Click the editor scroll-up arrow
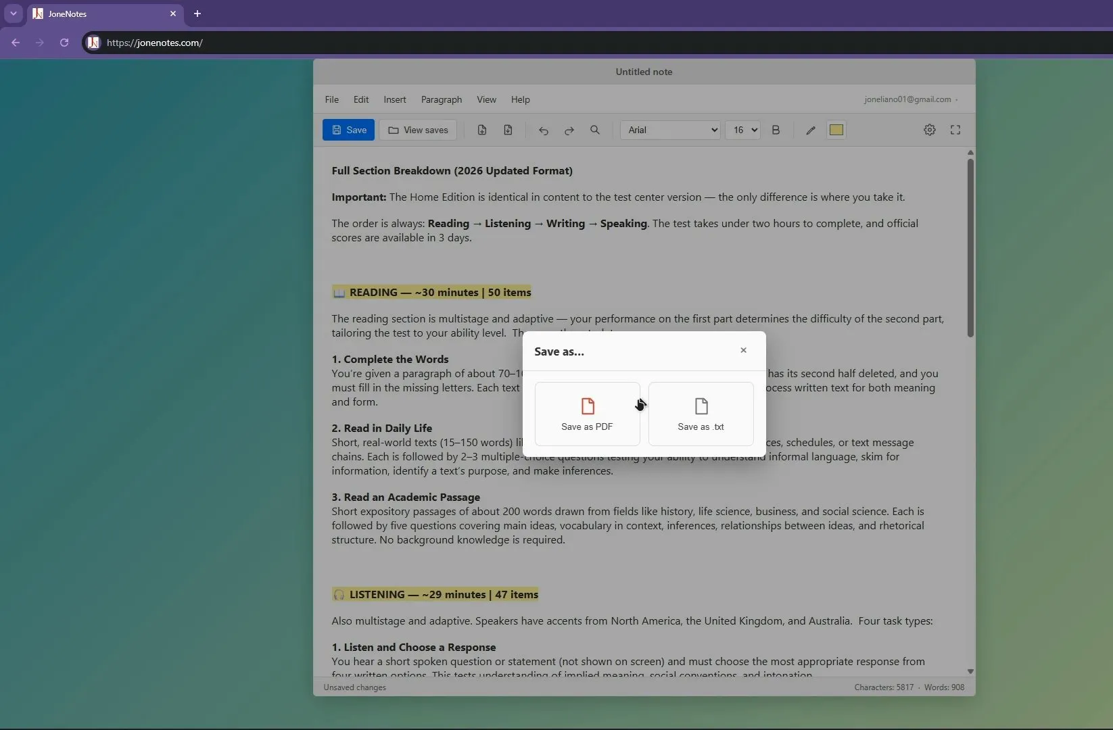 pyautogui.click(x=970, y=153)
